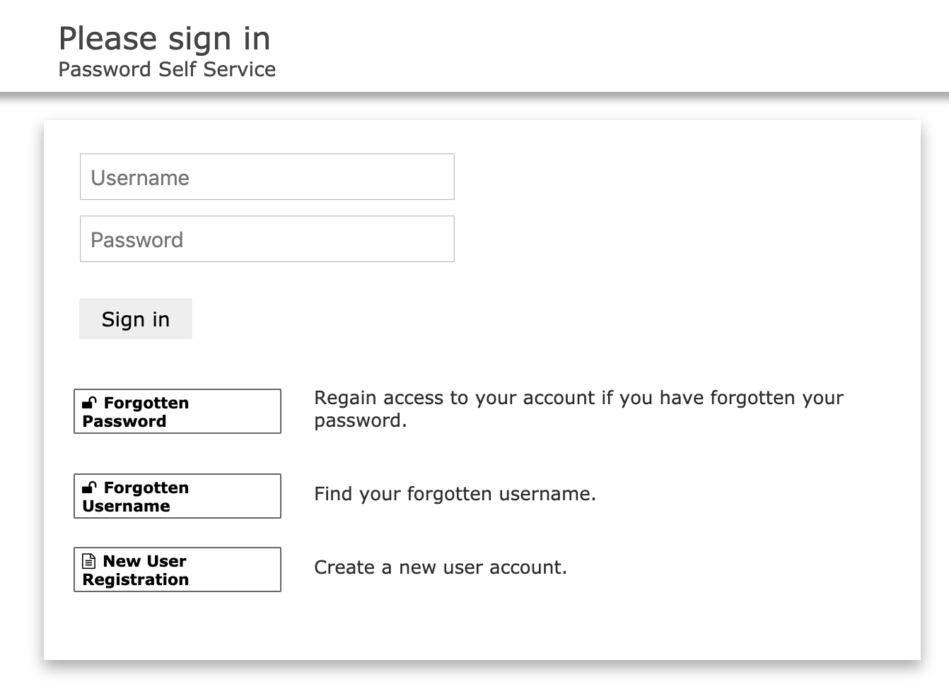Click the 'Please sign in' heading
The width and height of the screenshot is (949, 684).
tap(164, 39)
